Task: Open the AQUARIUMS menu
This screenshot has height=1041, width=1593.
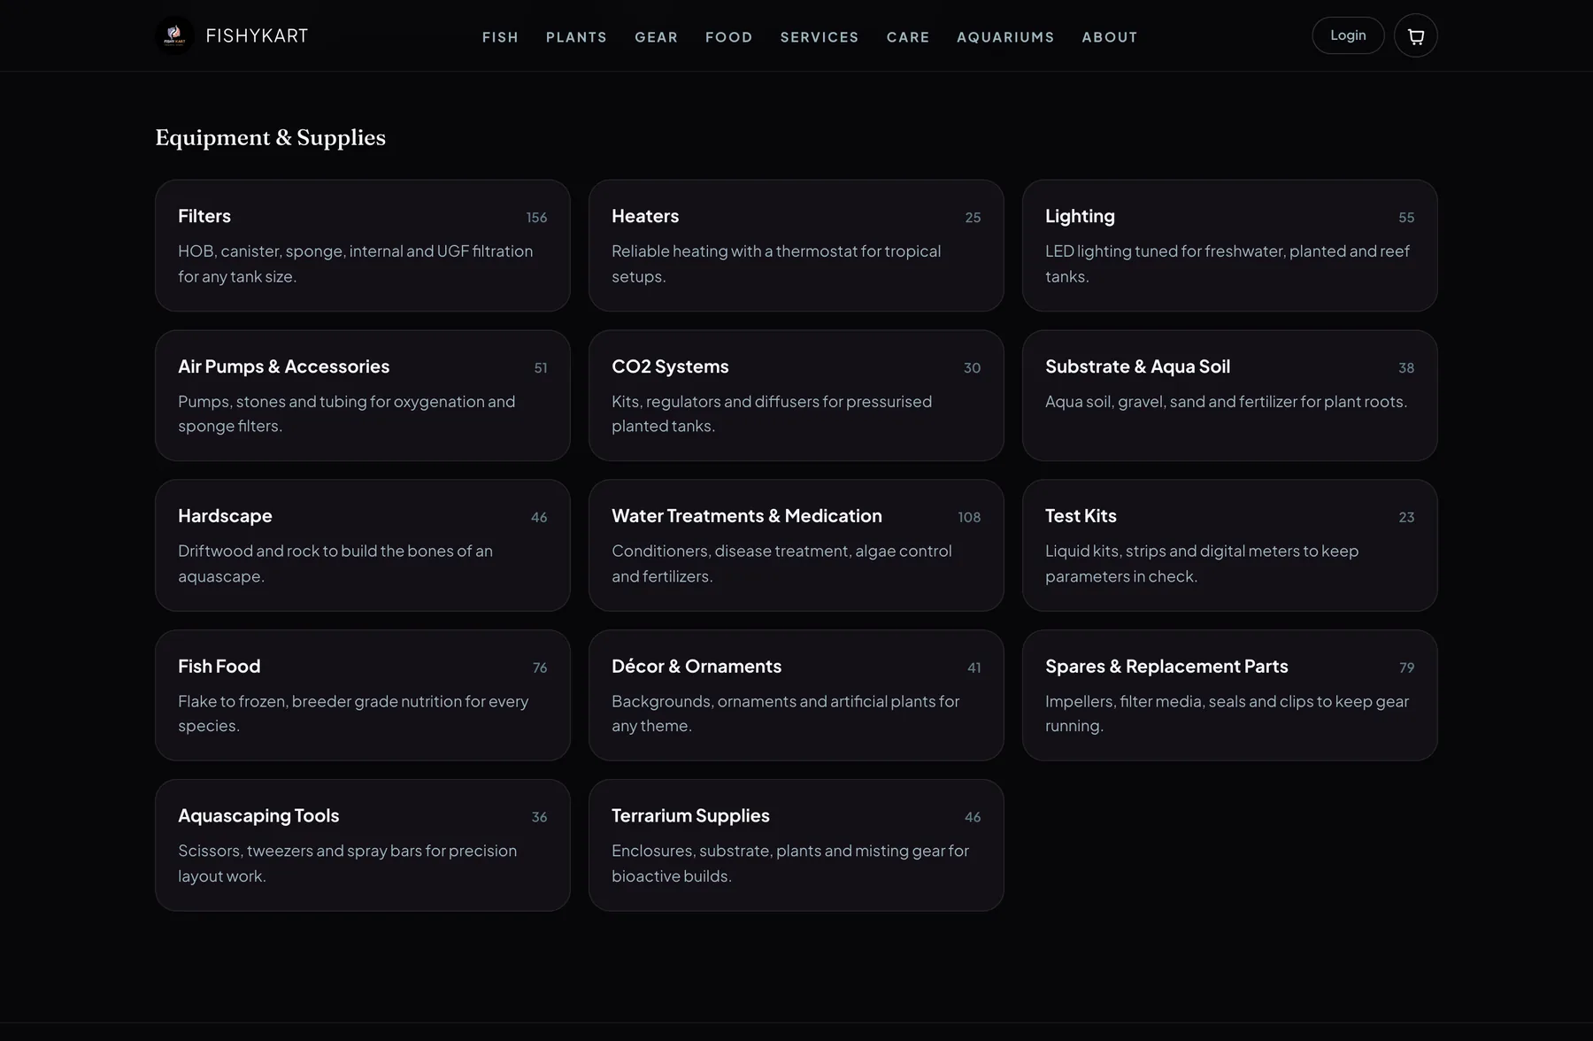Action: 1005,37
